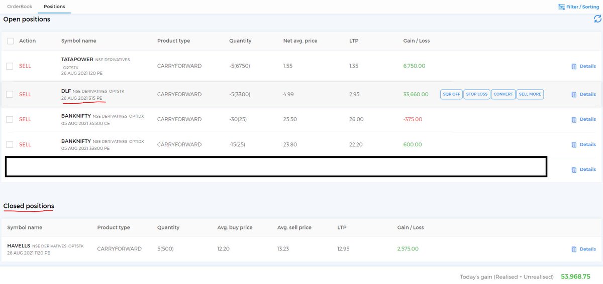603x284 pixels.
Task: Click the DLF LTP value 2.95
Action: [x=354, y=94]
